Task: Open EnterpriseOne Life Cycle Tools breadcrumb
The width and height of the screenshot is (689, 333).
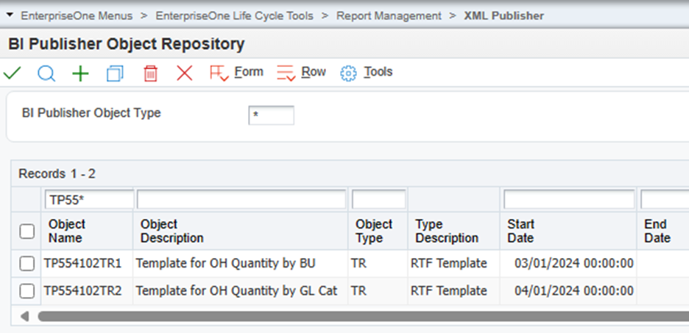Action: tap(235, 16)
